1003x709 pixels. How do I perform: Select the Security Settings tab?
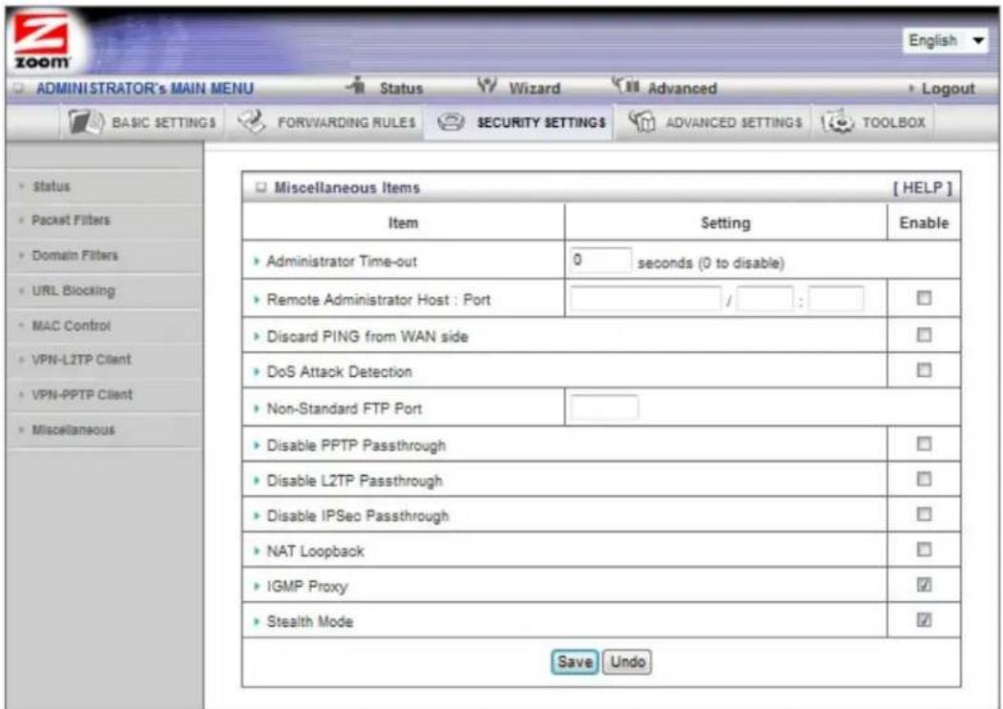click(x=519, y=121)
